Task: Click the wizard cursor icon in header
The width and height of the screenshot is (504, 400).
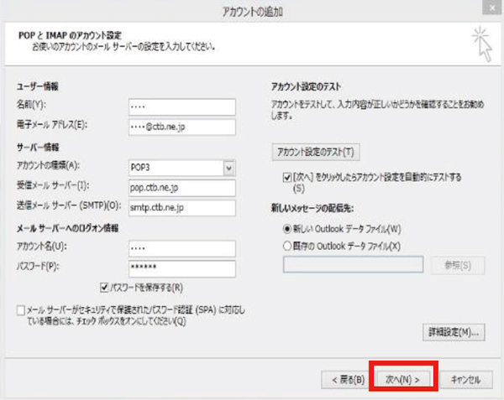Action: [482, 44]
